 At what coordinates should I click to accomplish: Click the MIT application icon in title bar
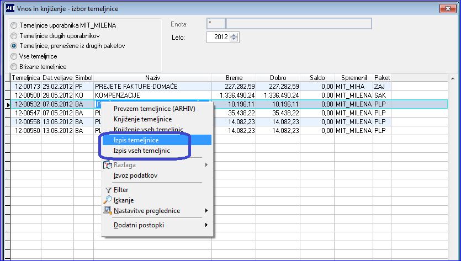(10, 8)
